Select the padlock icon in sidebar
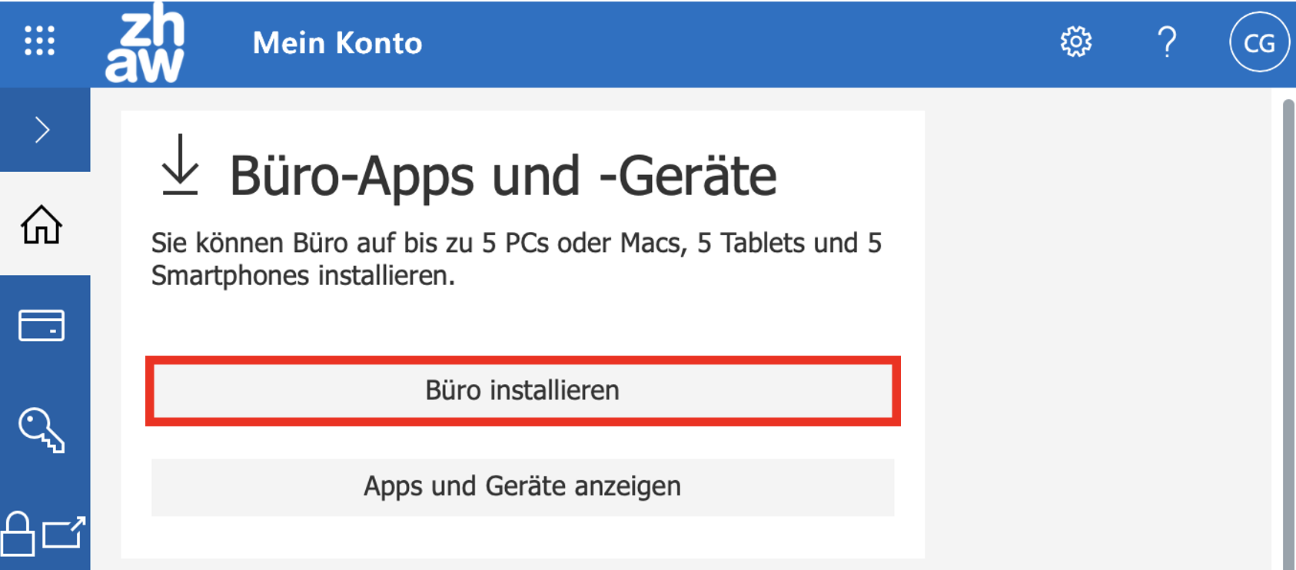The width and height of the screenshot is (1296, 570). 18,533
